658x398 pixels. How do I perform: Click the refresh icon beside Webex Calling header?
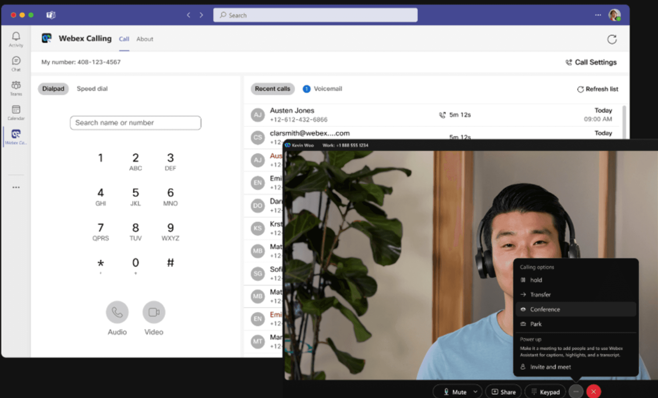(x=612, y=39)
